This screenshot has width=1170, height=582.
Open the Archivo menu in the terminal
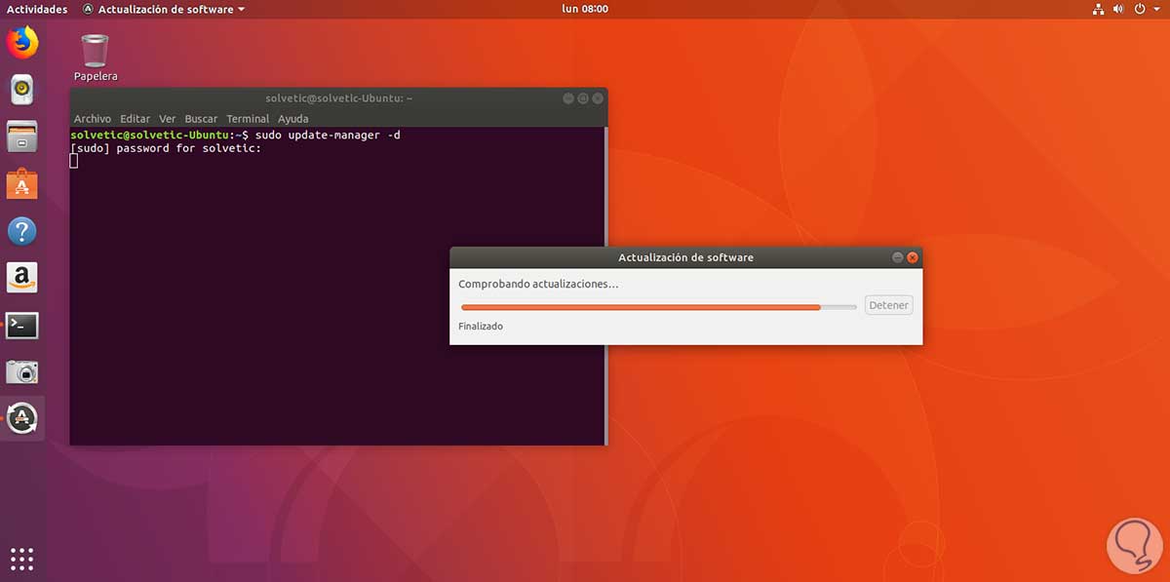(x=93, y=118)
